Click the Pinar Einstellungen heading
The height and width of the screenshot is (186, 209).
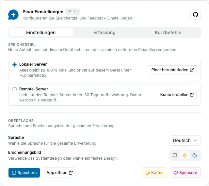point(43,12)
